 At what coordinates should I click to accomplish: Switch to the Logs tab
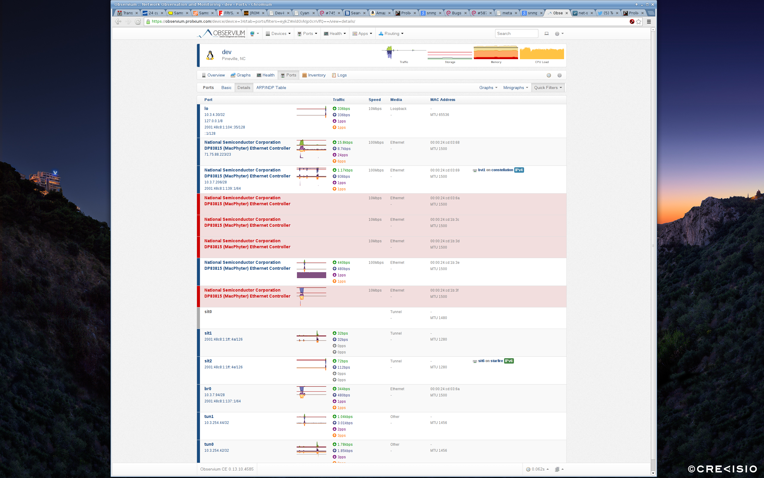[x=339, y=75]
